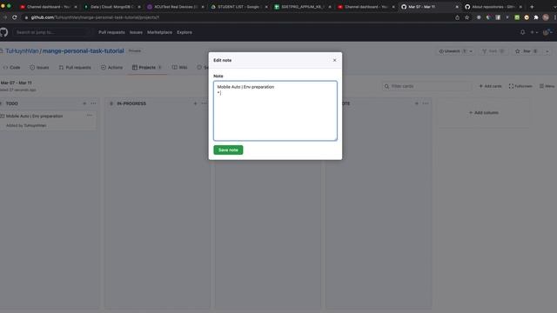Switch to the Issues repository tab
557x313 pixels.
point(39,68)
